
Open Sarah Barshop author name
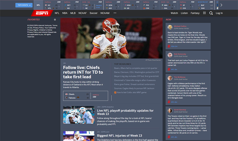coord(180,110)
